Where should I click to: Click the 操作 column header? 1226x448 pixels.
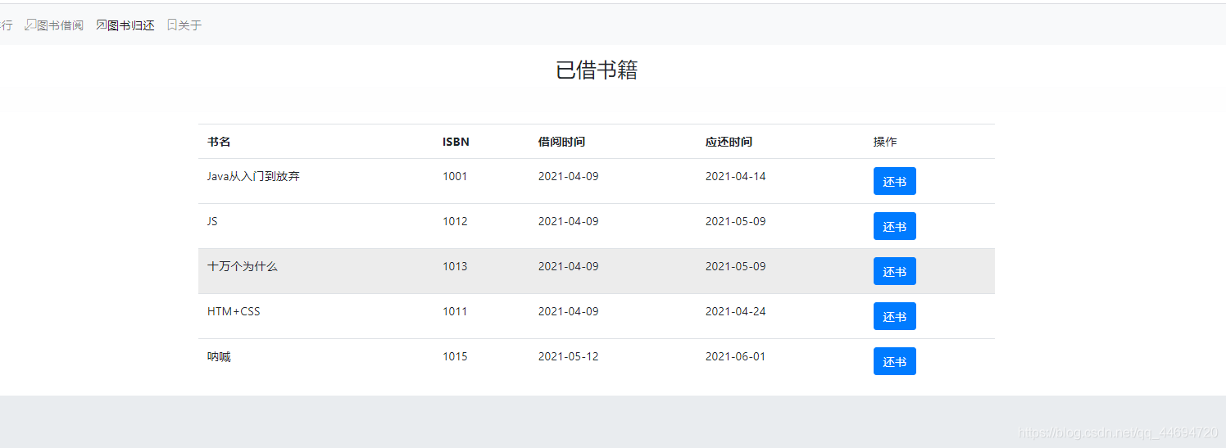coord(885,142)
